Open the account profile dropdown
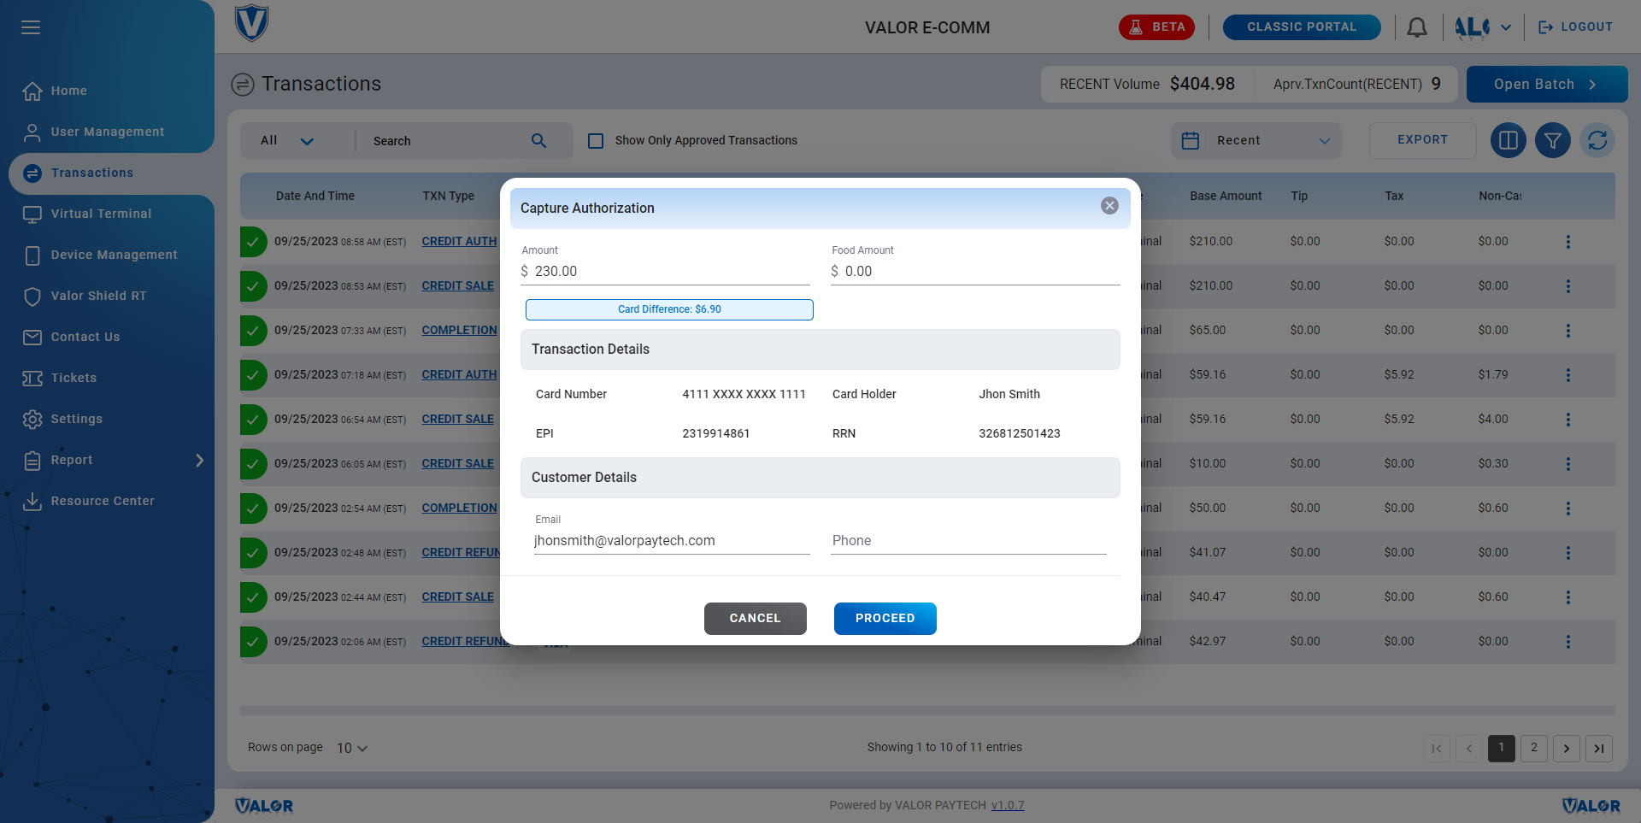The height and width of the screenshot is (823, 1641). tap(1483, 27)
